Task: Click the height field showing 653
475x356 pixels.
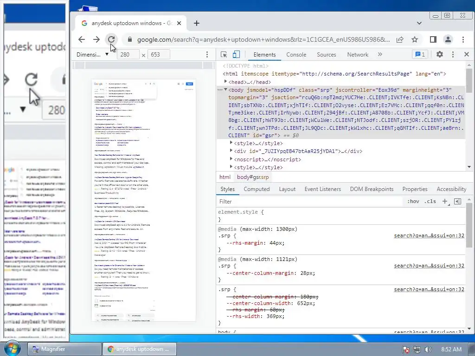Action: pyautogui.click(x=159, y=55)
